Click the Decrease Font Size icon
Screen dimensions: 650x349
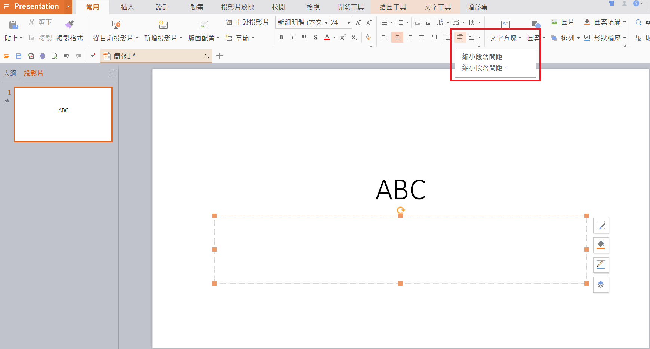click(369, 22)
